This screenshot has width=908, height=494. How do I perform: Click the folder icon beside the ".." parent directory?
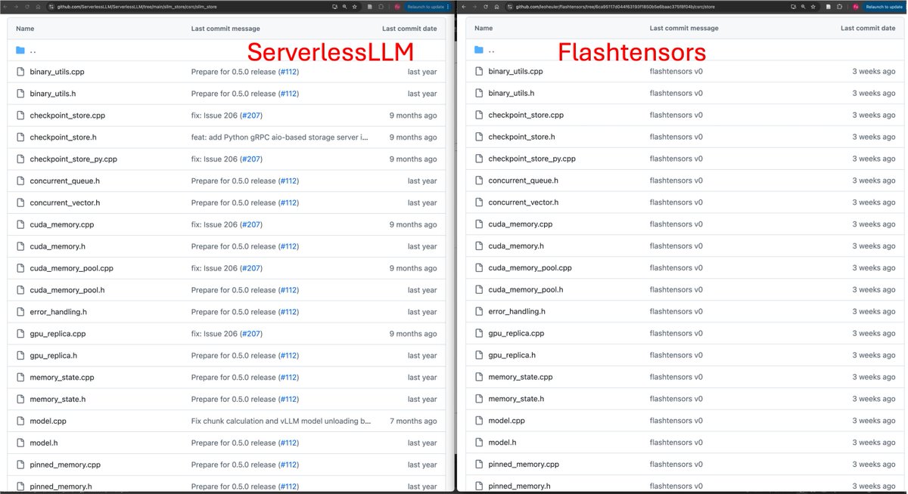click(20, 49)
